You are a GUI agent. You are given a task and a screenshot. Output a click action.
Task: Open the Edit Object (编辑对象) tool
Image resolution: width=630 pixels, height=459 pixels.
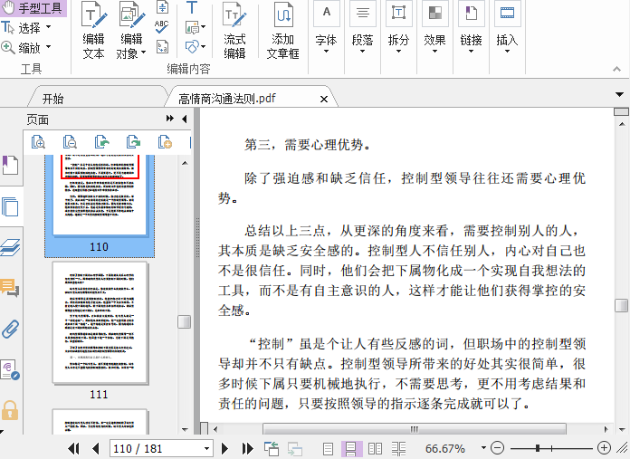point(131,32)
